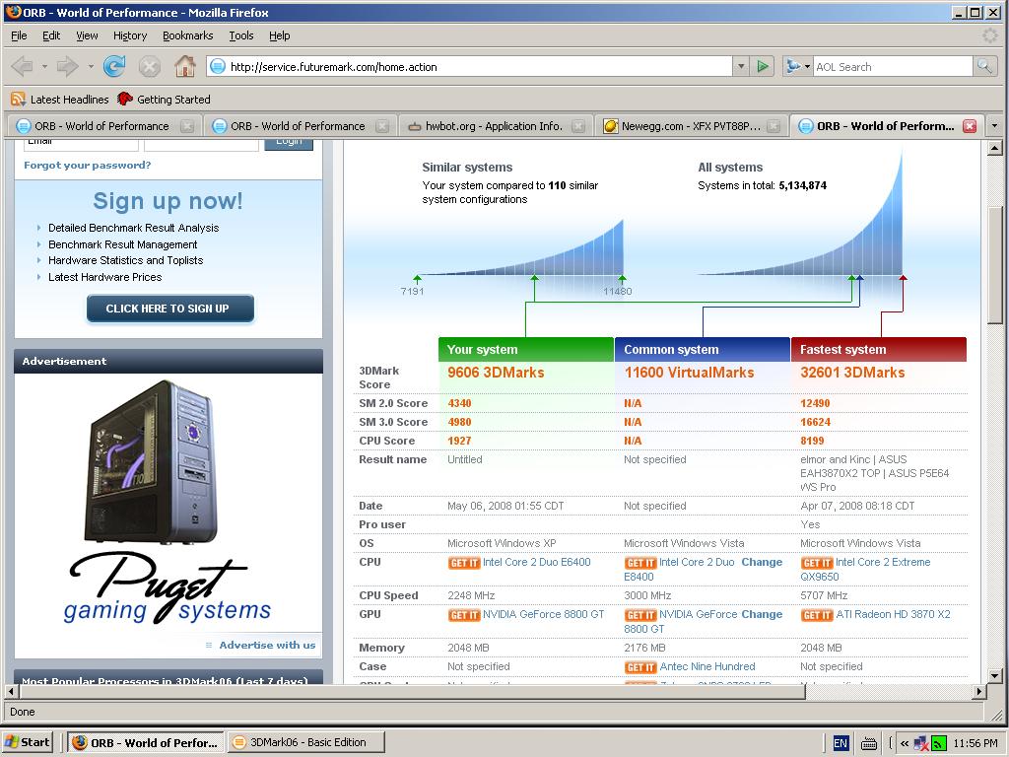Click the vertical scrollbar up arrow
Image resolution: width=1009 pixels, height=757 pixels.
click(995, 149)
